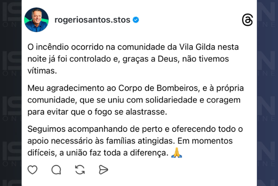
Task: Open the rogeriosantos.stos profile picture
Action: tap(36, 20)
